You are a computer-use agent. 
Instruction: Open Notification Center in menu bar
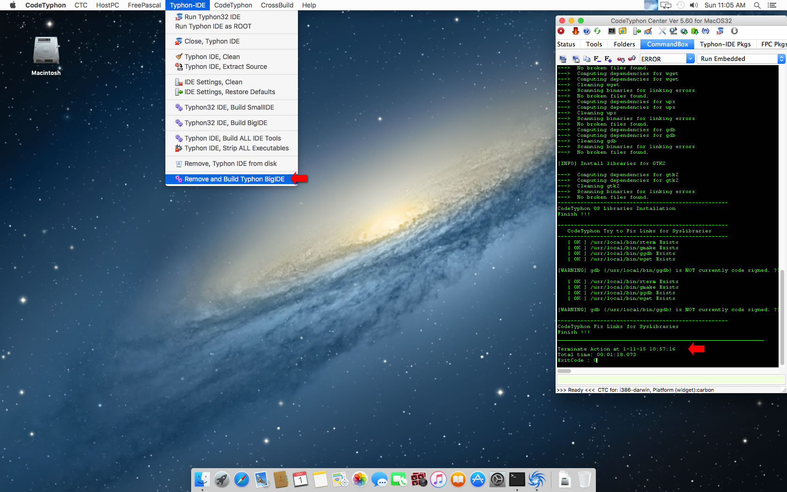click(772, 5)
